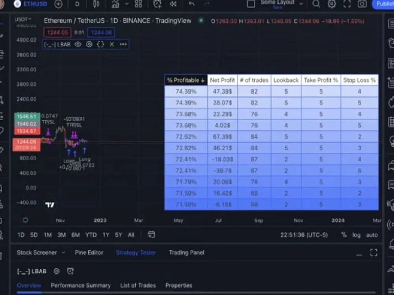Select the 67.39$ net profit cell

222,137
